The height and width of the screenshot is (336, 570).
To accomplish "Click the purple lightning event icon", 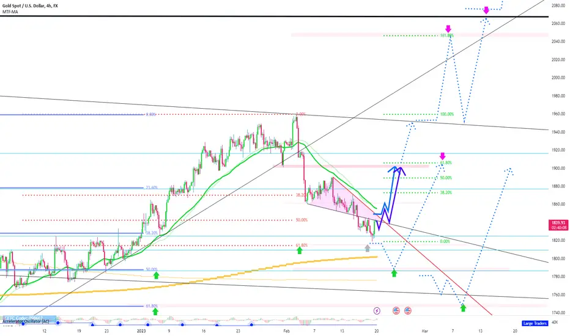I will coord(377,310).
